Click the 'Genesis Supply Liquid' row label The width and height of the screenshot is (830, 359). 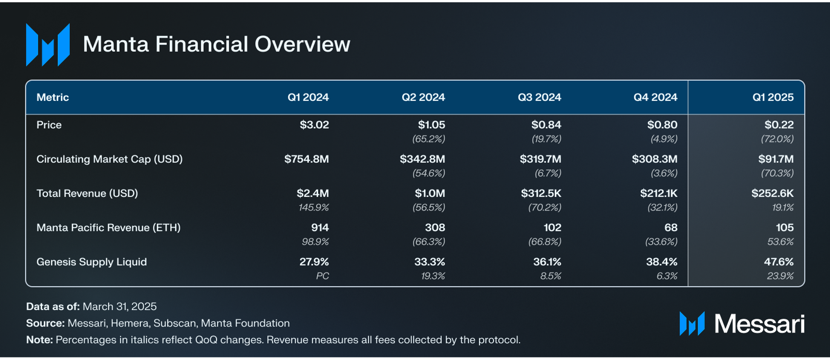coord(91,262)
